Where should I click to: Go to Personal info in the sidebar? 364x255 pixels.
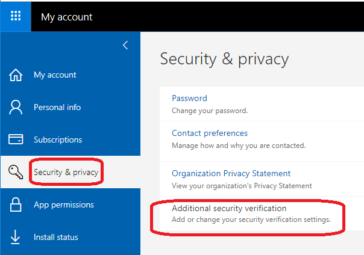pos(57,108)
